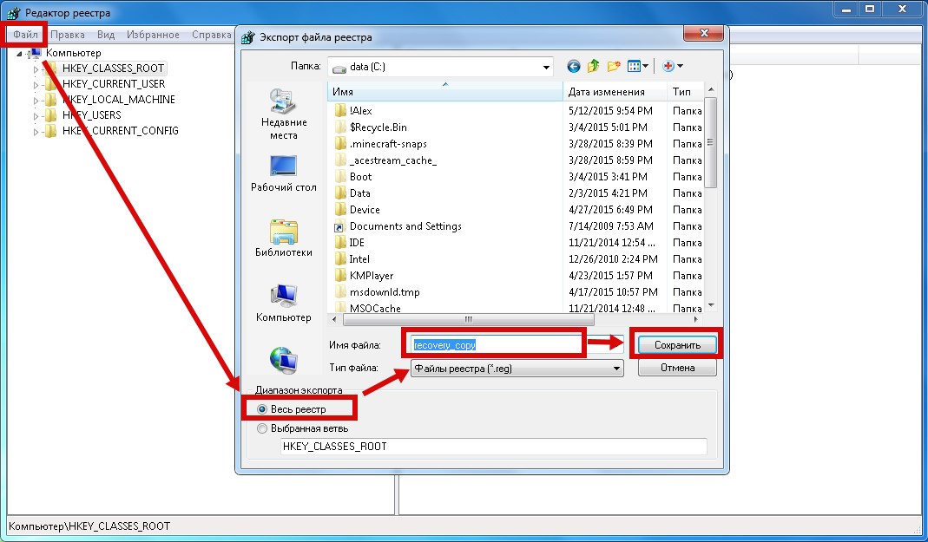Choose 'Выбранная ветвь' radio option
The height and width of the screenshot is (542, 928).
click(x=263, y=428)
